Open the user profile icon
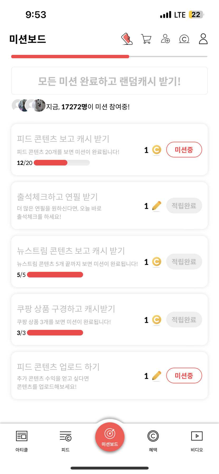 (203, 39)
